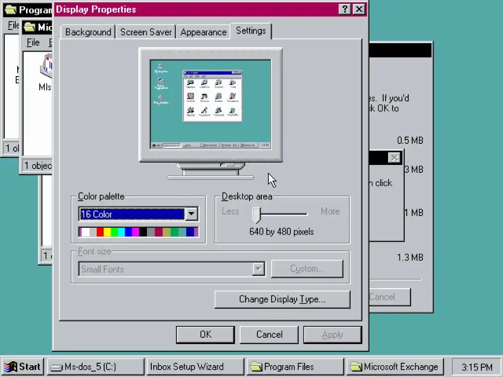Click the Less label of Desktop area
The width and height of the screenshot is (503, 377).
click(230, 211)
